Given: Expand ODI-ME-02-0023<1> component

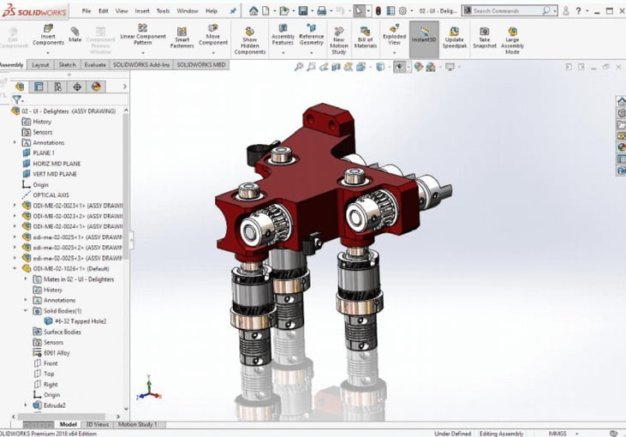Looking at the screenshot, I should click(15, 206).
